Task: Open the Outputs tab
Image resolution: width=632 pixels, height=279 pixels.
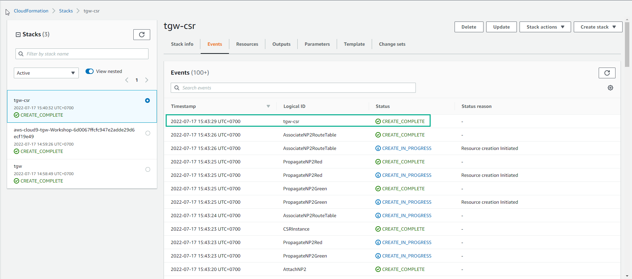Action: pyautogui.click(x=281, y=44)
